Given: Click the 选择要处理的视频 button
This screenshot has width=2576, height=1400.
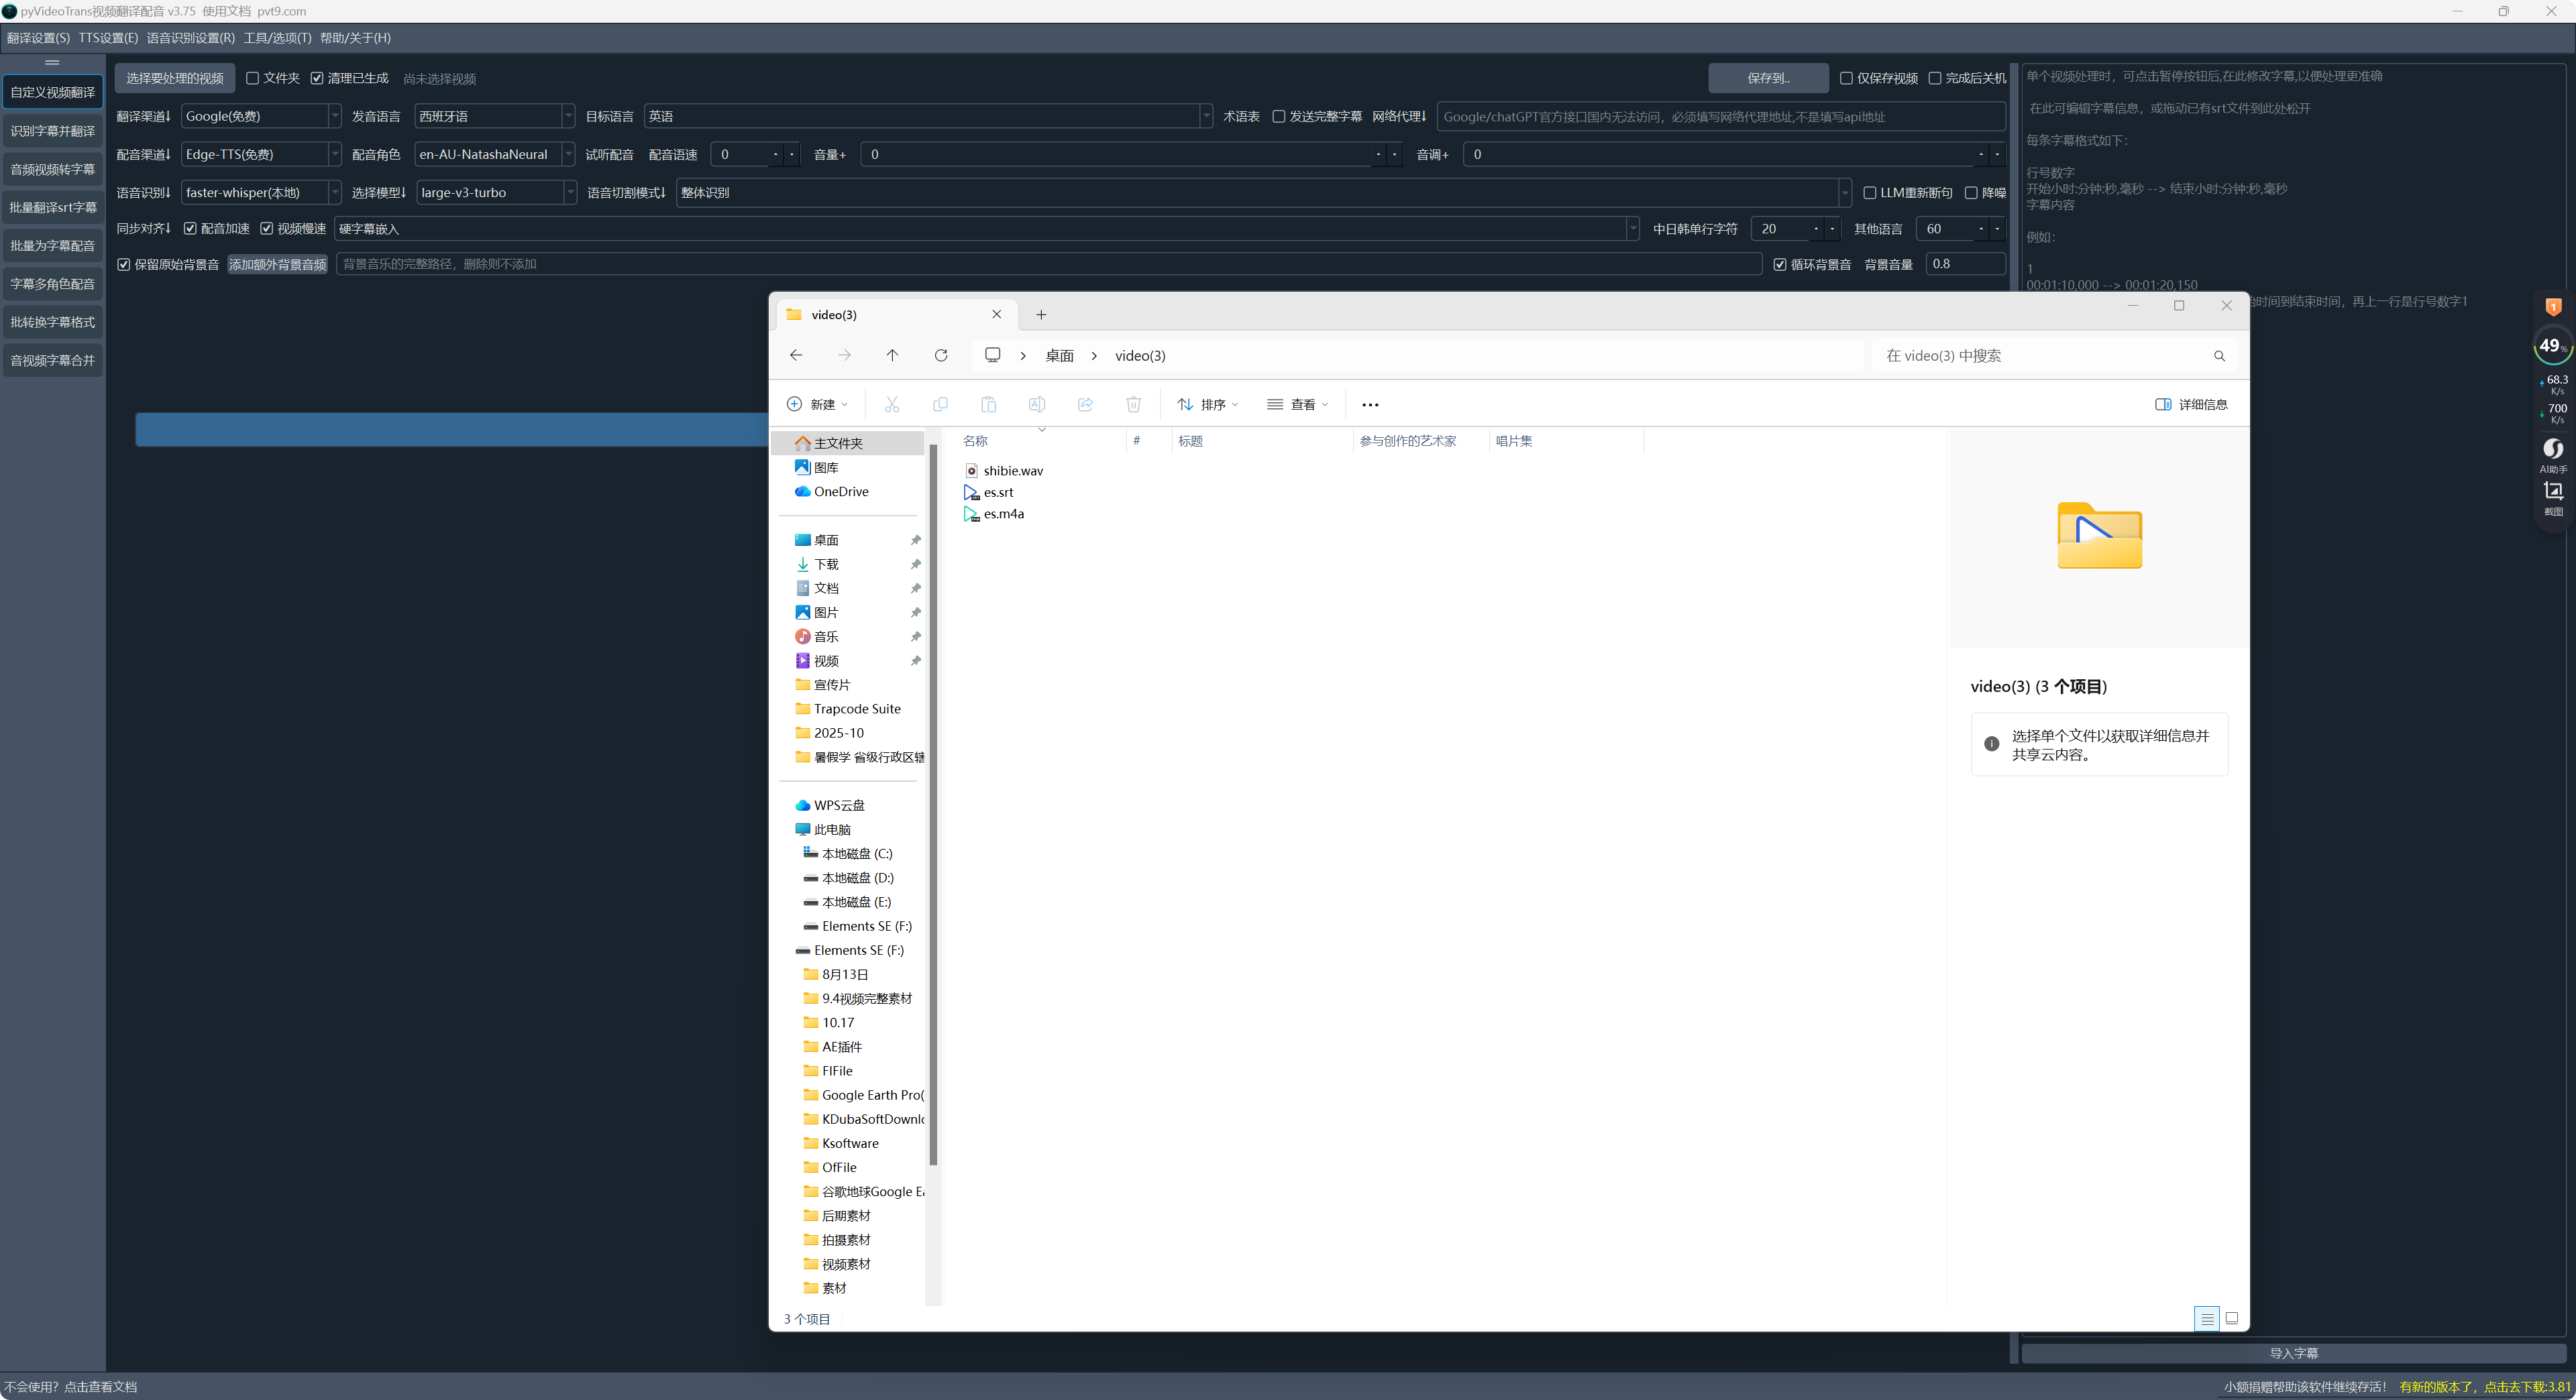Looking at the screenshot, I should coord(175,78).
